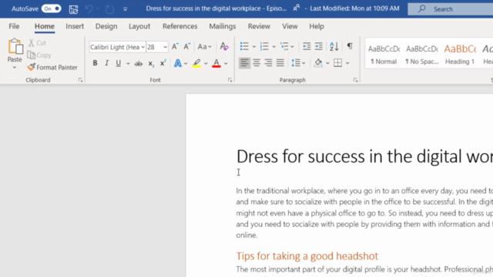This screenshot has width=493, height=277.
Task: Toggle Strikethrough formatting
Action: (x=139, y=63)
